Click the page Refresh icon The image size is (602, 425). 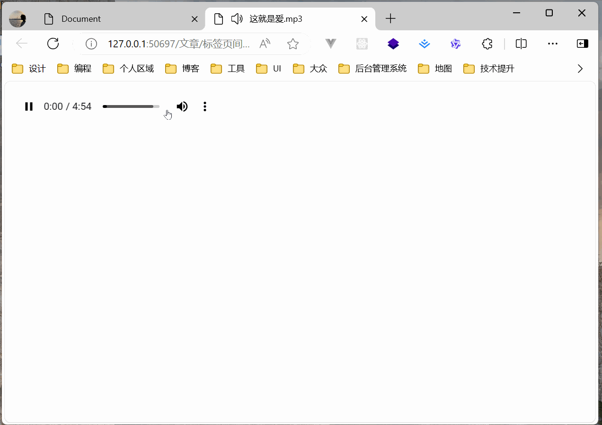[x=53, y=43]
